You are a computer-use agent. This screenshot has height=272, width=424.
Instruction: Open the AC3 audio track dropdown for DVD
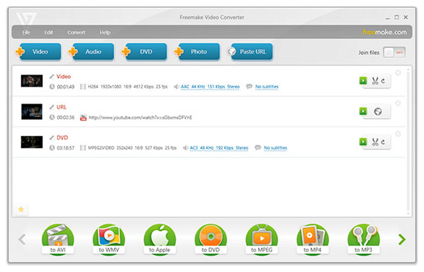point(219,148)
